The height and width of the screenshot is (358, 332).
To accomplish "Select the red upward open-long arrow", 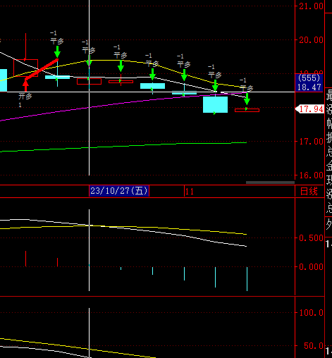I will [25, 85].
